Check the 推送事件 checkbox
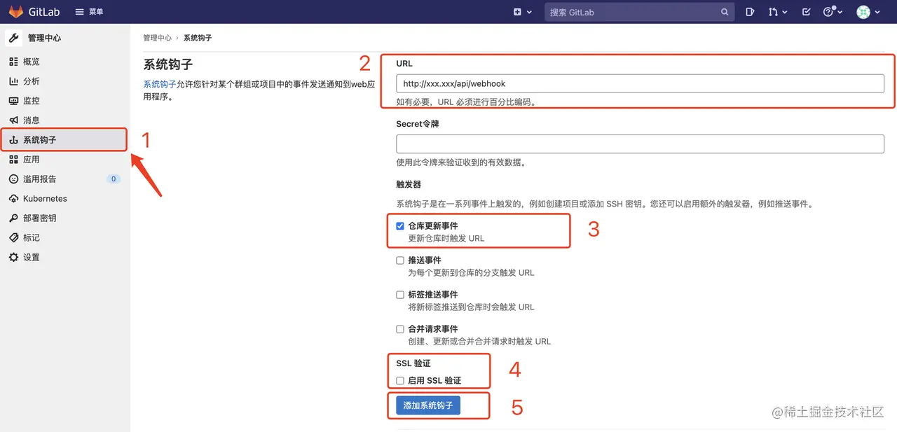This screenshot has height=432, width=897. click(400, 260)
